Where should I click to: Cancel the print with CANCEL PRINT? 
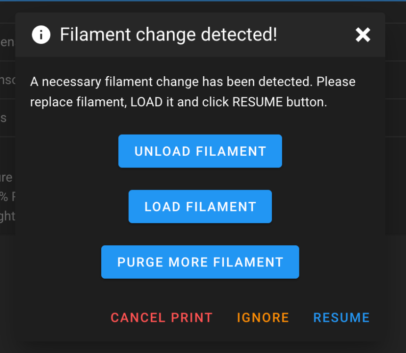(162, 318)
